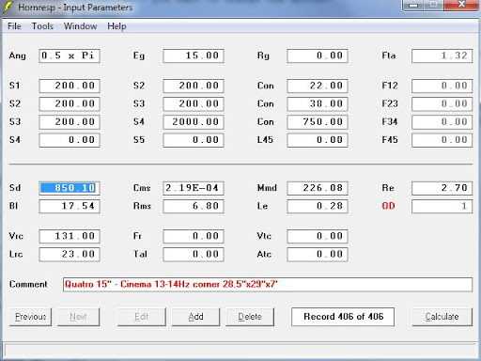This screenshot has height=361, width=481.
Task: Click the S4 field showing 0.00
Action: 70,140
